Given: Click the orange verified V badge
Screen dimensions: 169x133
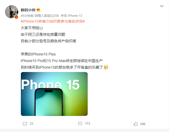Looking at the screenshot, I should pyautogui.click(x=16, y=17).
